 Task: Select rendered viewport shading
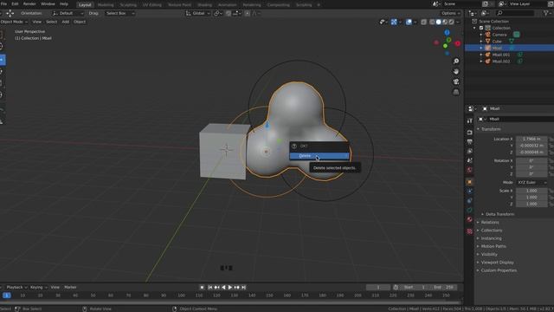[451, 22]
